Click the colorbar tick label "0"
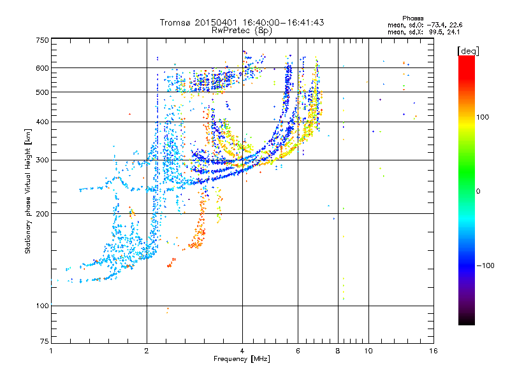 click(x=478, y=192)
